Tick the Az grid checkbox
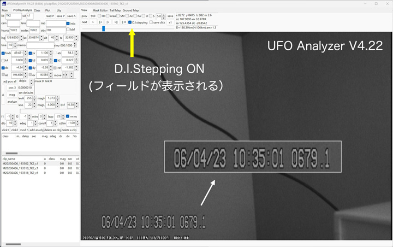 point(127,16)
